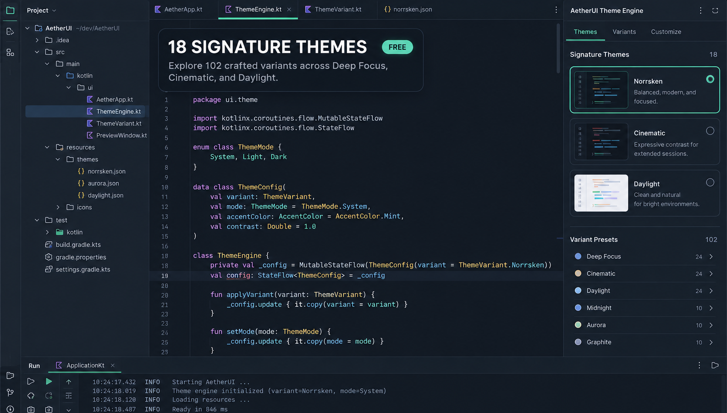The image size is (727, 413).
Task: Open the Structure tool window icon in left sidebar
Action: coord(10,31)
